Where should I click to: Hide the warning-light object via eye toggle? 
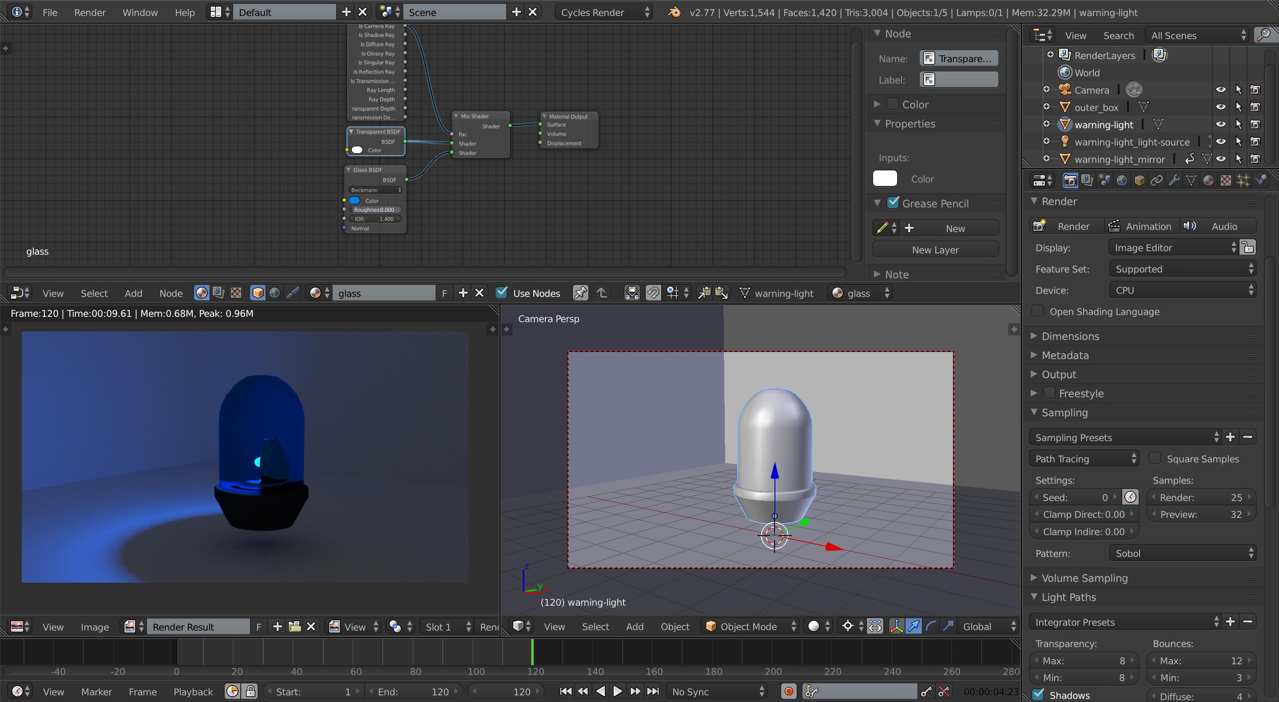[x=1221, y=125]
